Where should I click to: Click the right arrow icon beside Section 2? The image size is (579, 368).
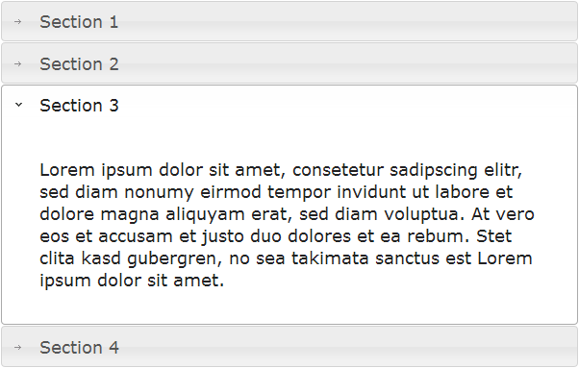17,63
